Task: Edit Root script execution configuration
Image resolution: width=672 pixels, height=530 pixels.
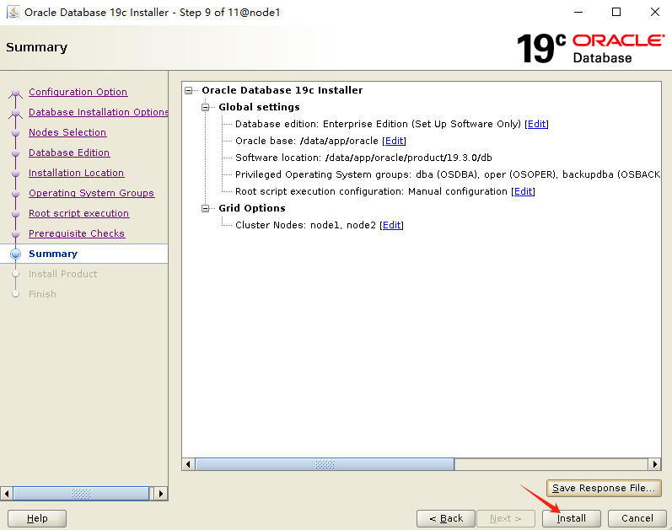Action: (x=524, y=191)
